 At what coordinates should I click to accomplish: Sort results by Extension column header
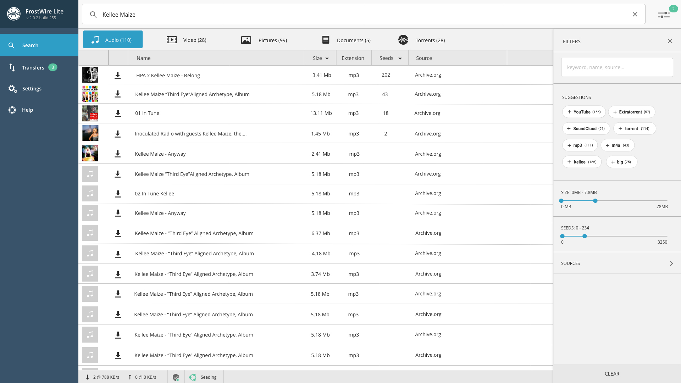click(353, 58)
